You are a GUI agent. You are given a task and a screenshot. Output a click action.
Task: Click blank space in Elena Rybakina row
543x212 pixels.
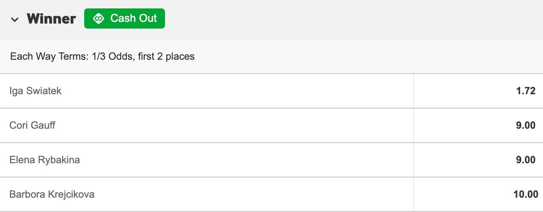pyautogui.click(x=247, y=160)
